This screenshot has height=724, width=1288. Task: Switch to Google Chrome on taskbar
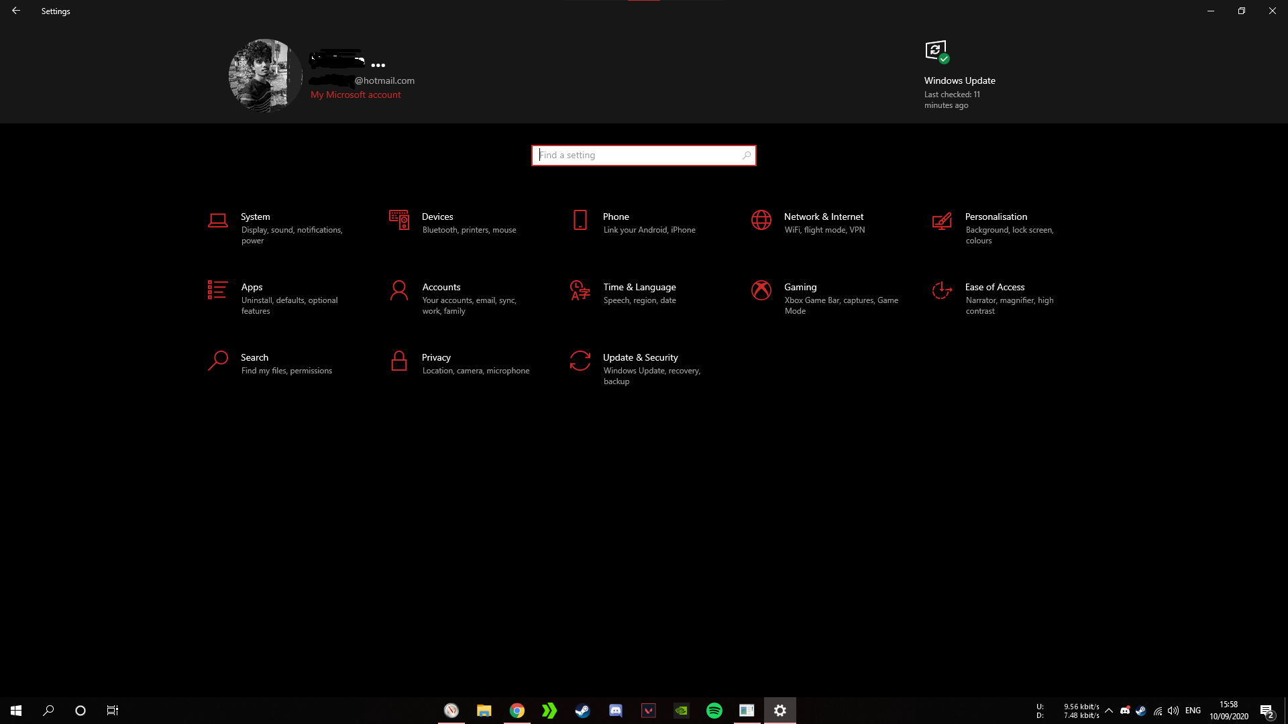[517, 711]
